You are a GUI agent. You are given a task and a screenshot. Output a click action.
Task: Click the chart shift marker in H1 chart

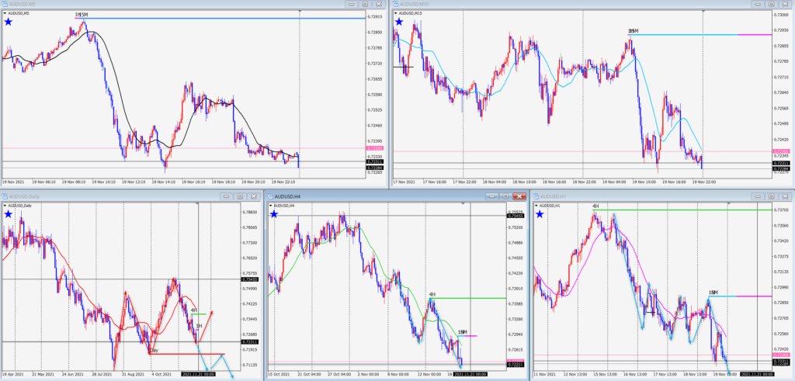(728, 203)
